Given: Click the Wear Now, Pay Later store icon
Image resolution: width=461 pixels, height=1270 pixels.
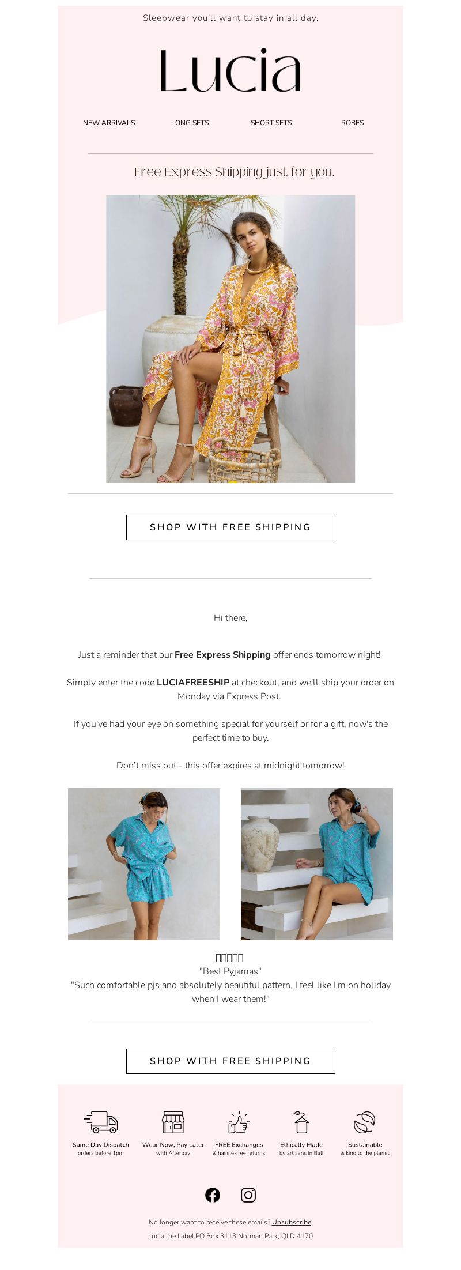Looking at the screenshot, I should tap(173, 1122).
